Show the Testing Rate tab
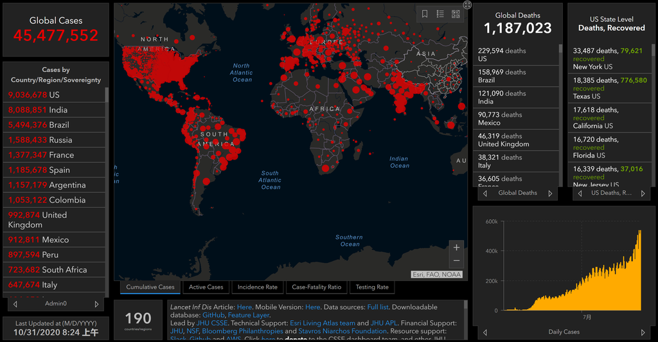658x342 pixels. tap(372, 287)
